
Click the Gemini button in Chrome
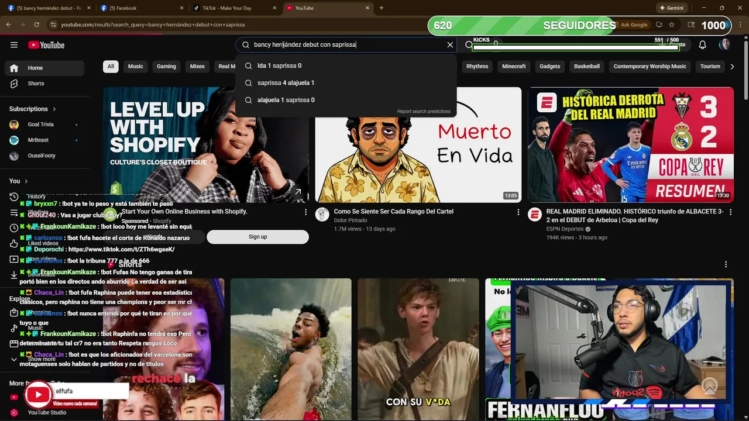click(x=671, y=8)
